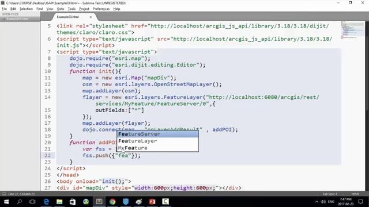This screenshot has height=207, width=369.
Task: Click the ENG language indicator
Action: (x=331, y=202)
